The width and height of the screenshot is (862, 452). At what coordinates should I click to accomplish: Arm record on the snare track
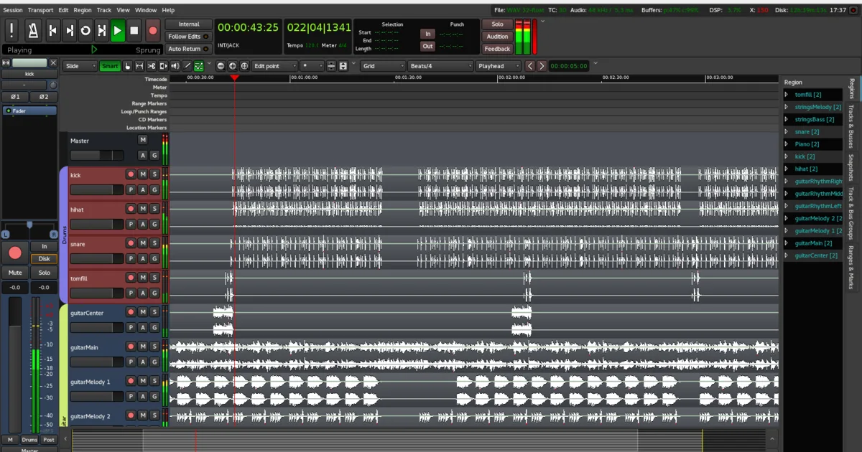point(131,243)
